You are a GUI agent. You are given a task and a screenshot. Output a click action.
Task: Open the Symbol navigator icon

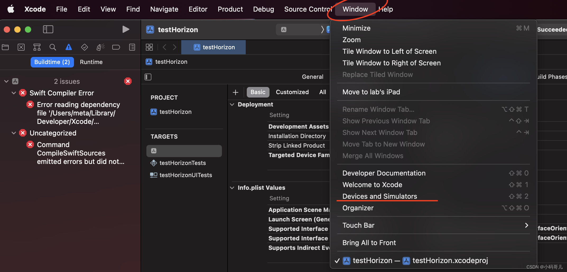tap(37, 47)
